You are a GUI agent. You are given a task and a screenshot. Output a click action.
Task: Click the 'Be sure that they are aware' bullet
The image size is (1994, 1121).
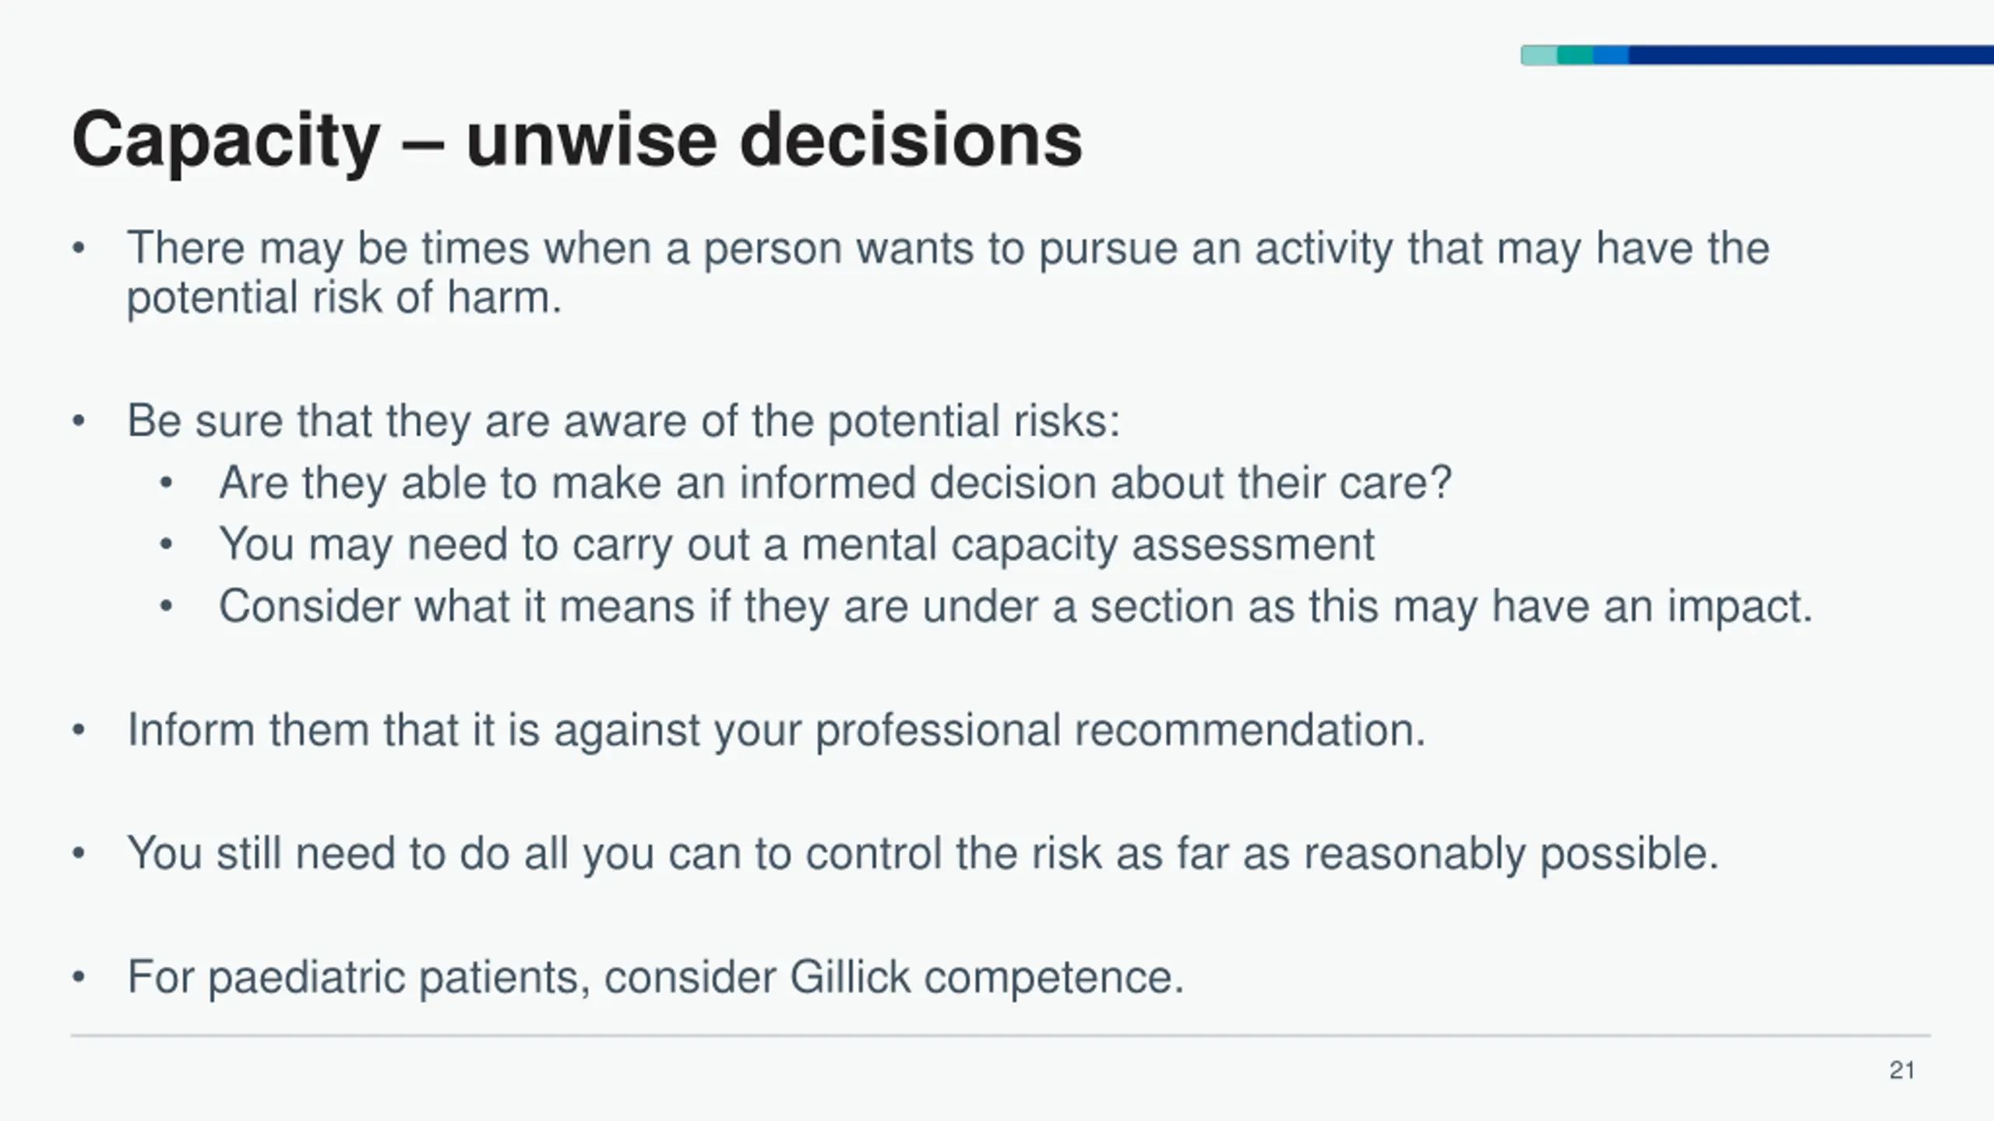point(623,421)
